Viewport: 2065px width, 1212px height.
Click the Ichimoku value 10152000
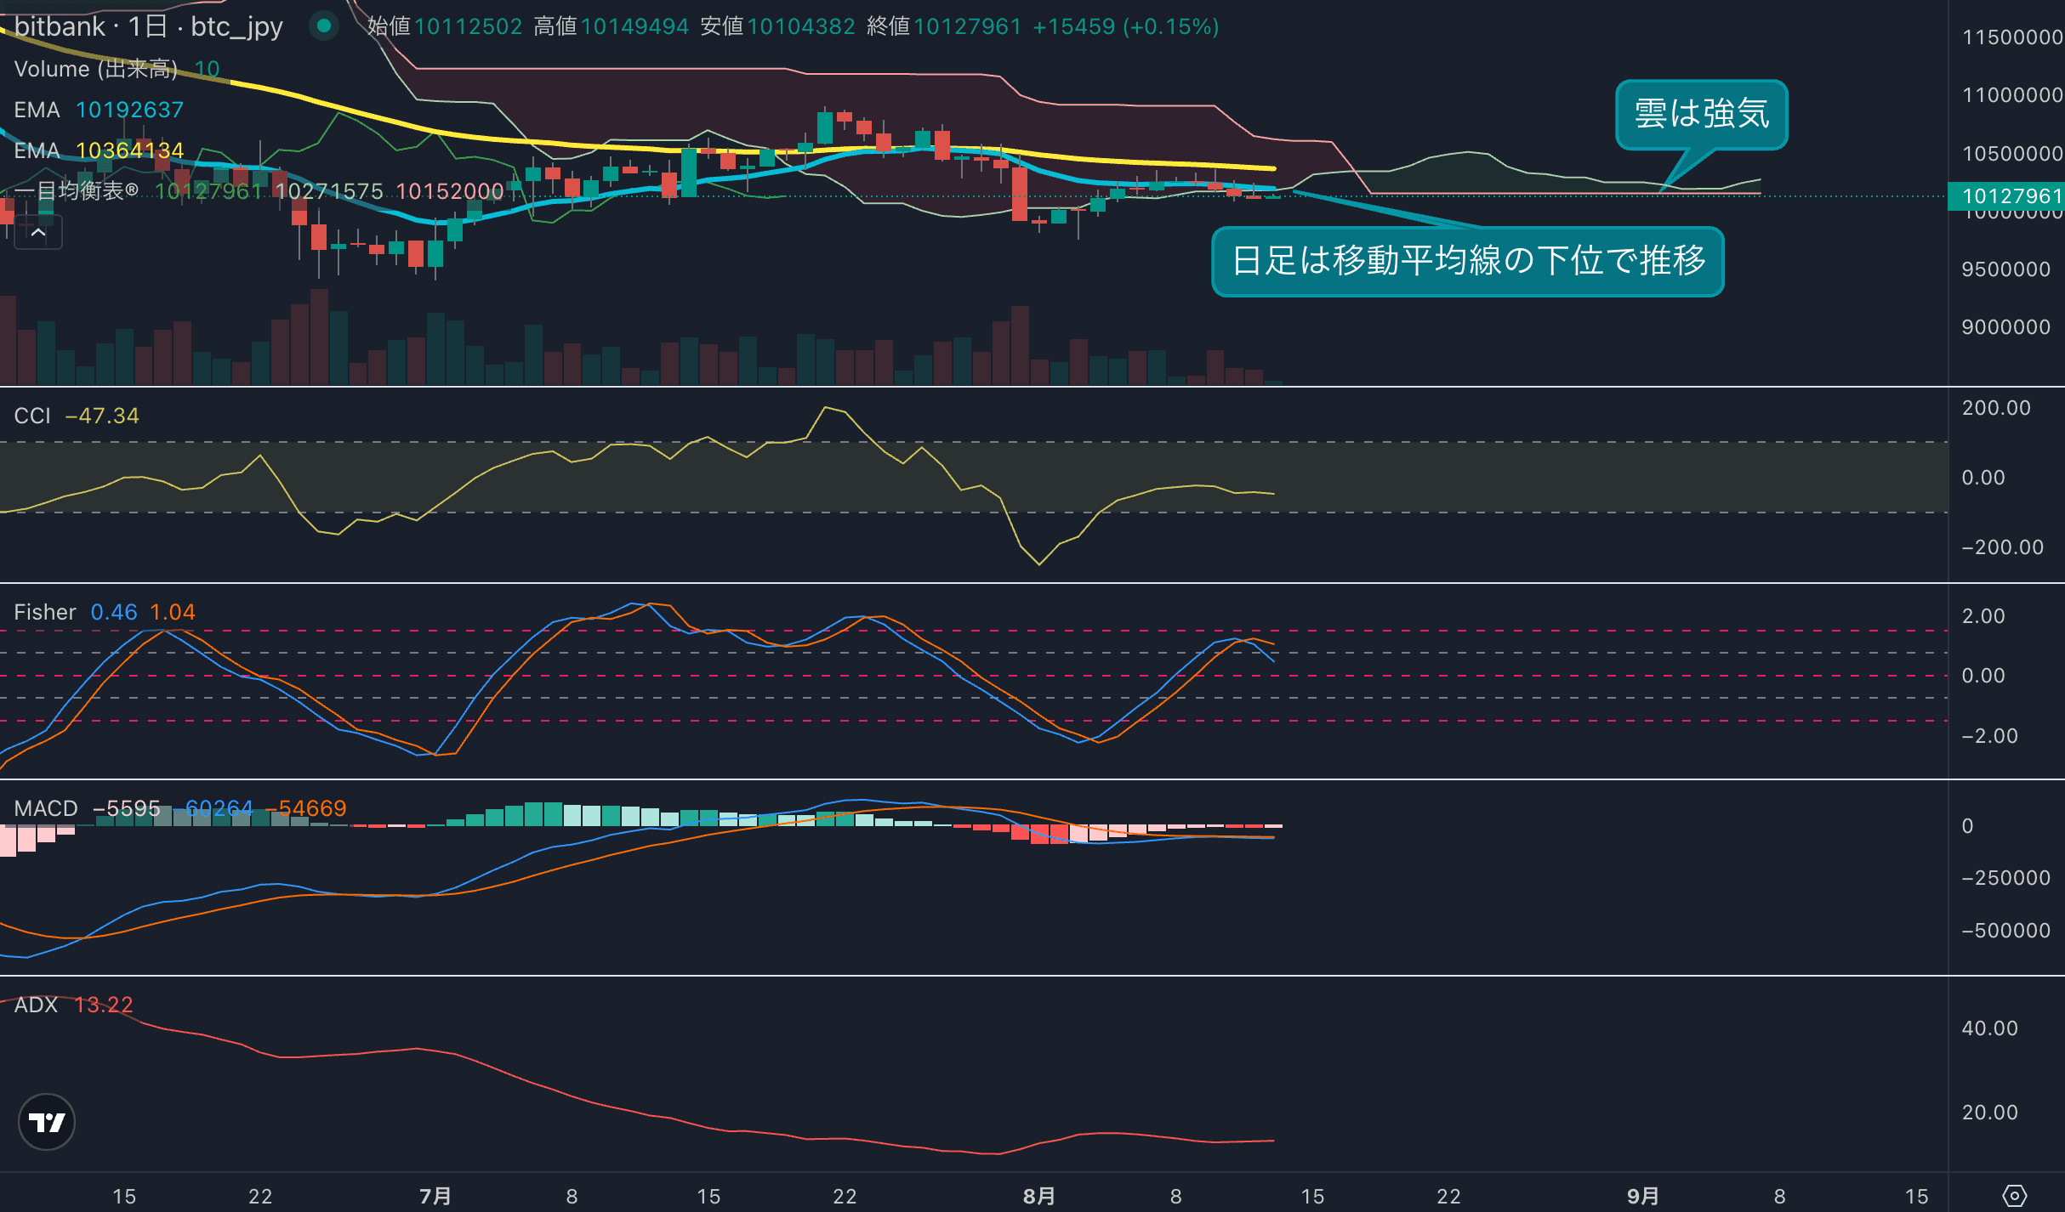coord(450,191)
